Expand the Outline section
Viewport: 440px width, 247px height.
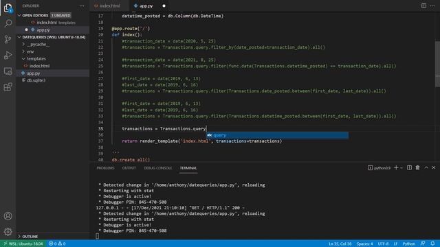click(19, 236)
